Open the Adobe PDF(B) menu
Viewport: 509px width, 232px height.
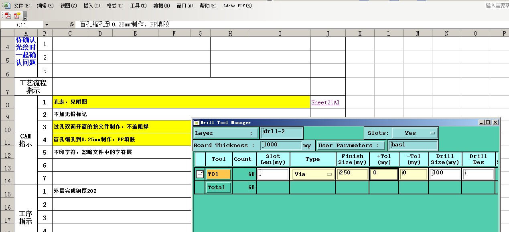[x=237, y=6]
